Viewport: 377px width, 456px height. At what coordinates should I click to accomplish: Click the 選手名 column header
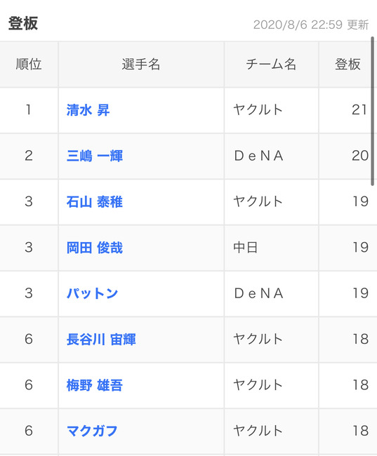pyautogui.click(x=141, y=65)
